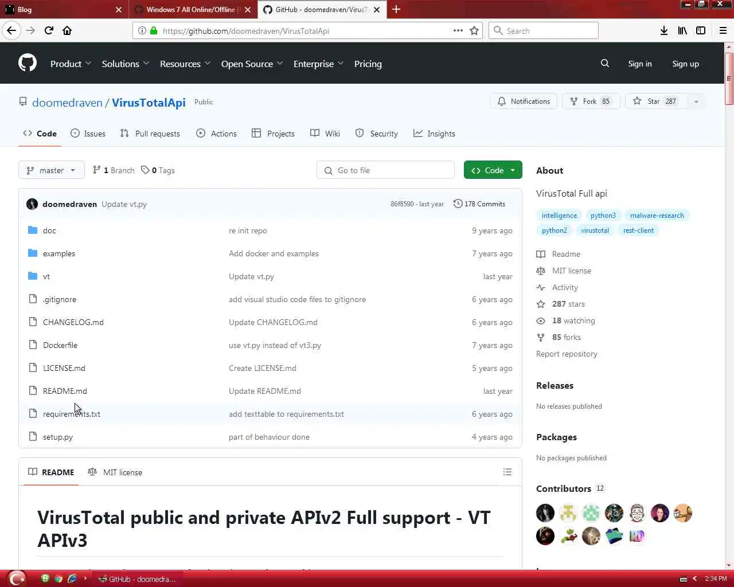Image resolution: width=734 pixels, height=587 pixels.
Task: Switch to the Security tab
Action: (376, 134)
